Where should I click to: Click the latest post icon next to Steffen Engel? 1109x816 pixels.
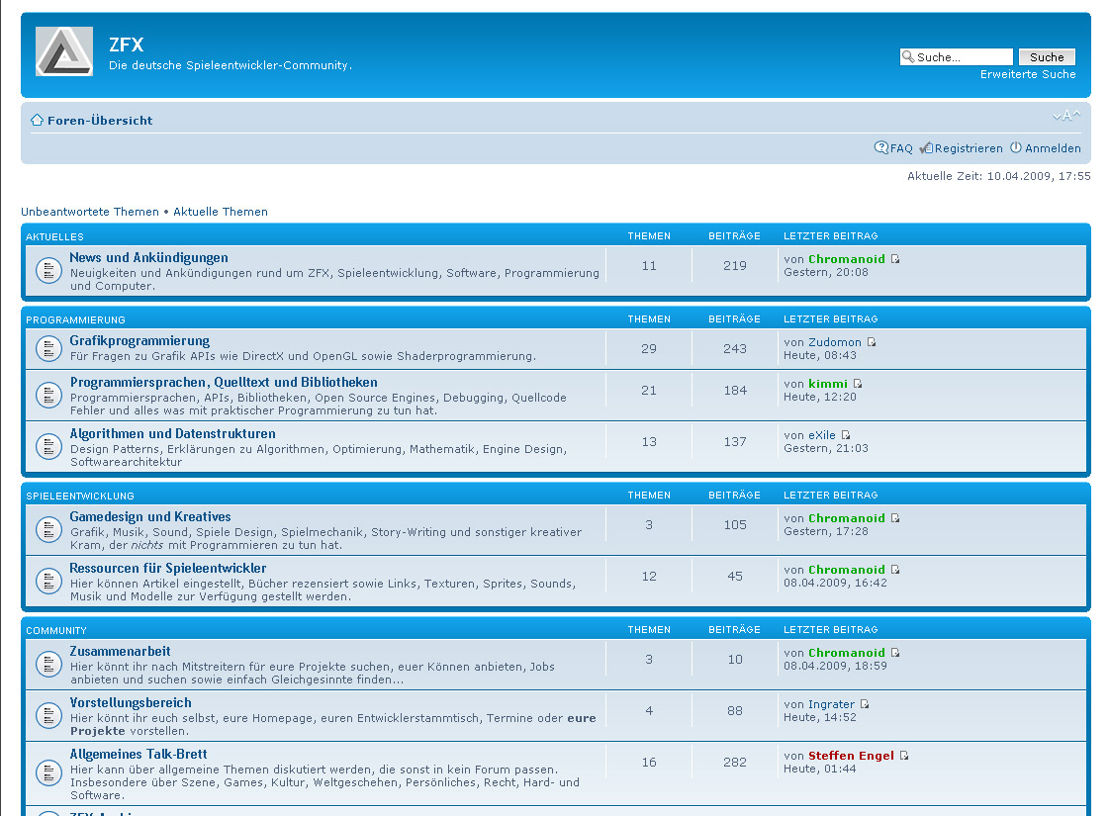point(904,756)
